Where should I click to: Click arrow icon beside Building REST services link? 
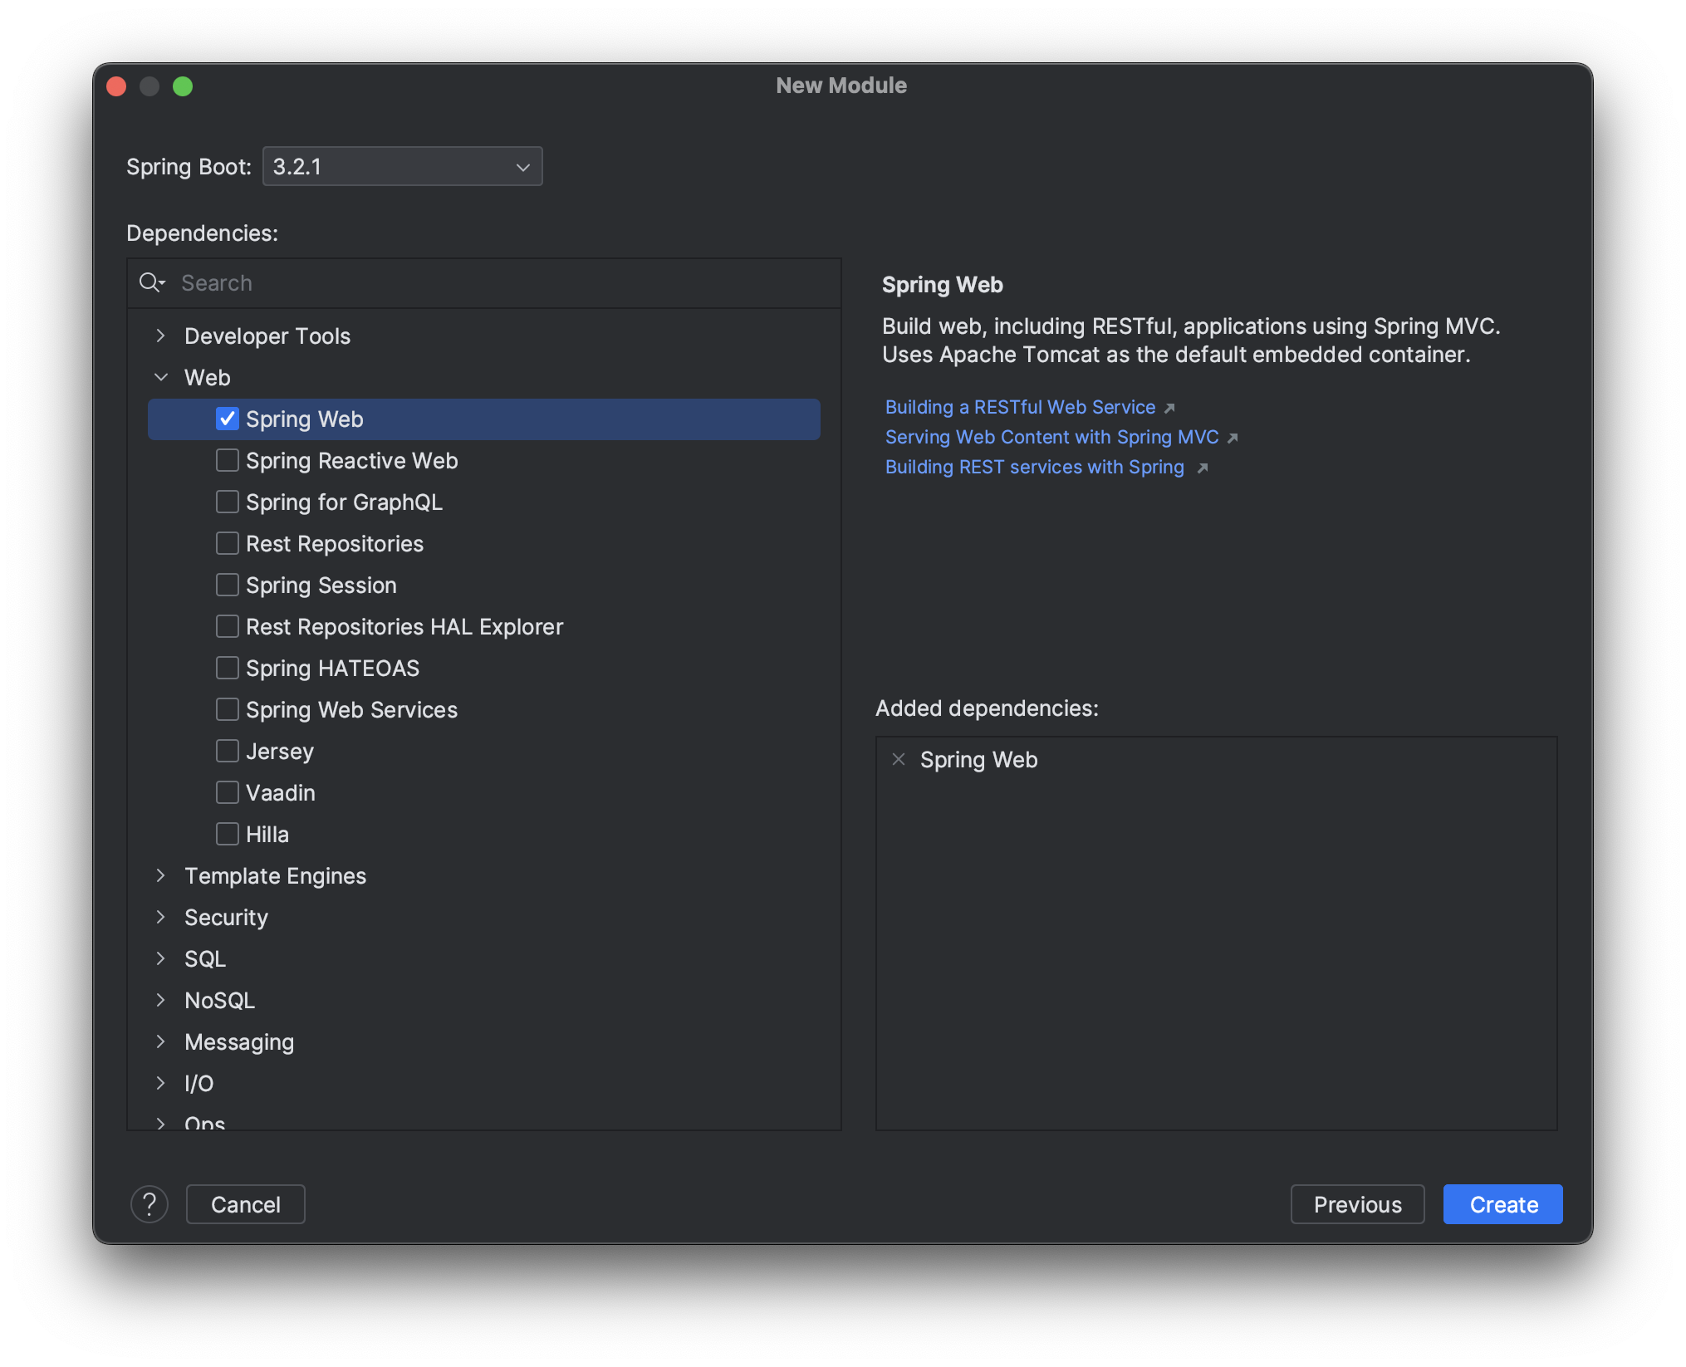click(x=1202, y=468)
